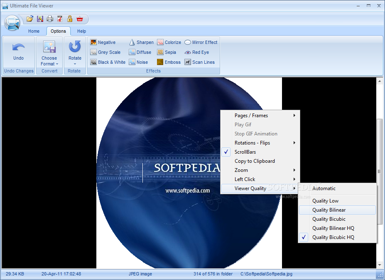Apply the Emboss effect
The height and width of the screenshot is (280, 385).
click(169, 62)
